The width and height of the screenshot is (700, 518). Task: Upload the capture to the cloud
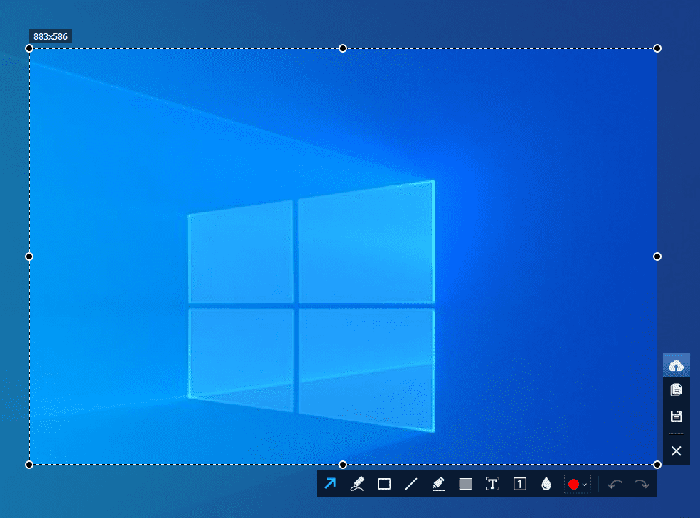point(677,365)
